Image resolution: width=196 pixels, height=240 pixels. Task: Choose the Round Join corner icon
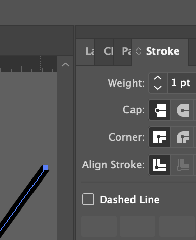[x=182, y=137]
